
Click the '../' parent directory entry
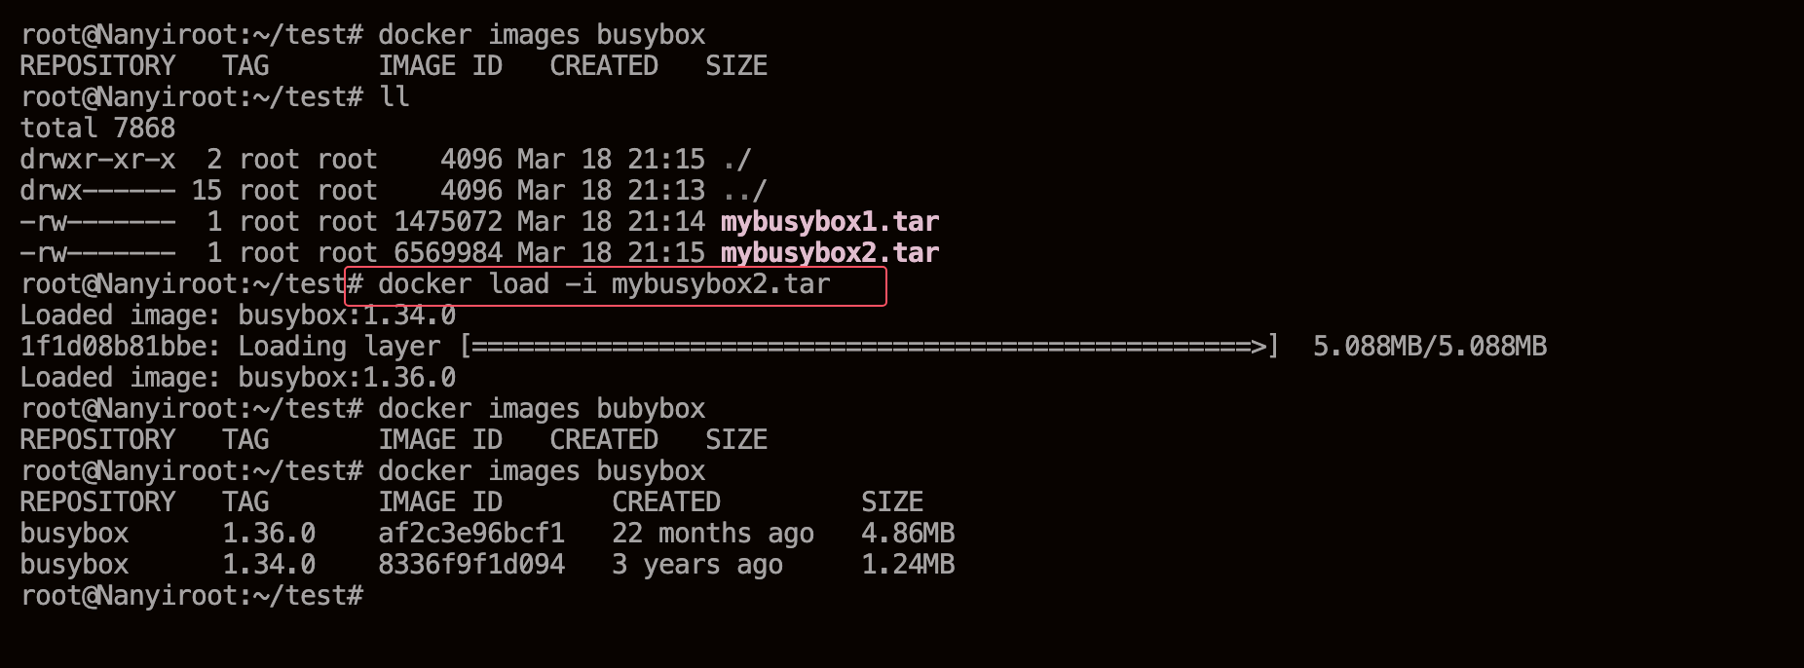[744, 191]
